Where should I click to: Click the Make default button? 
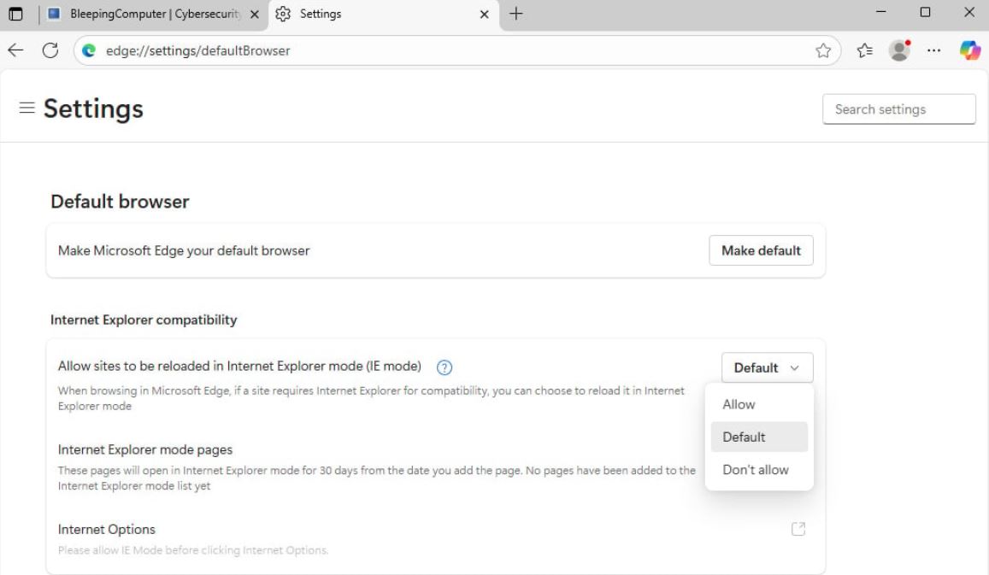tap(761, 250)
